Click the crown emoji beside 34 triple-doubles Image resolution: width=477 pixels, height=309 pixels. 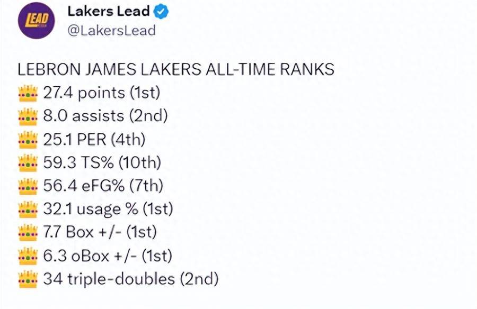[x=28, y=279]
